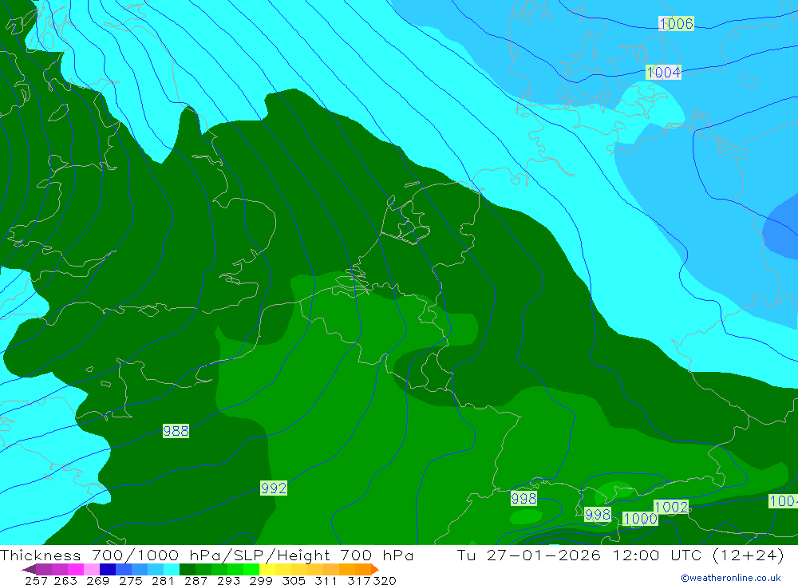This screenshot has height=585, width=798.
Task: Click legend value 287
Action: [196, 580]
